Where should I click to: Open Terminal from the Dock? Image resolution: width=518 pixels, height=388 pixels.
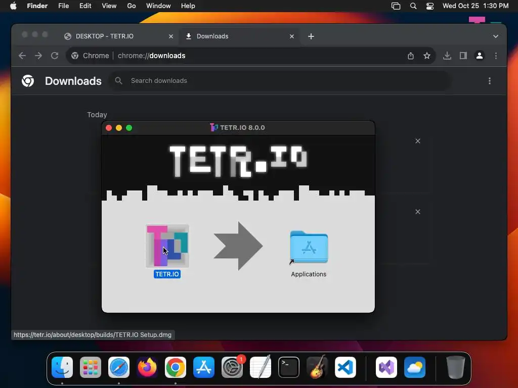[289, 367]
